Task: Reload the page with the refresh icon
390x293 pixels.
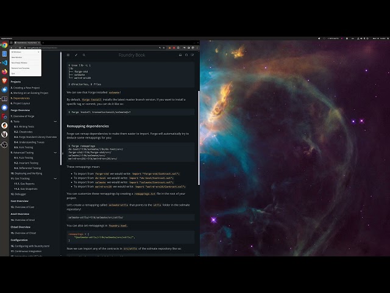Action: 20,48
